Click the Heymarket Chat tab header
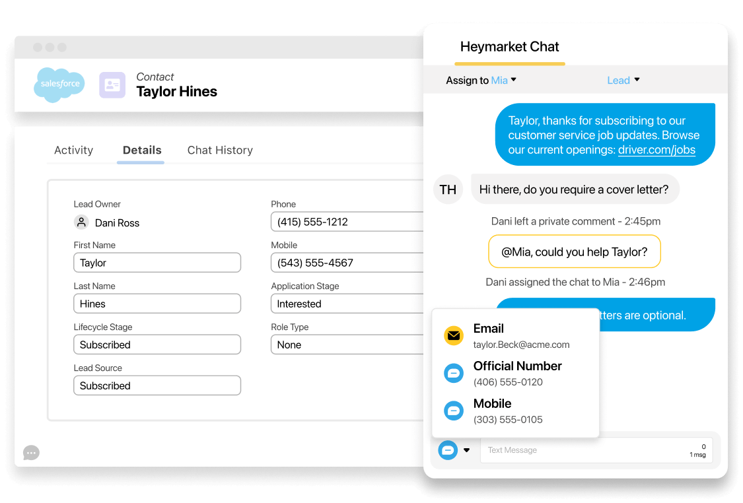 pos(509,47)
